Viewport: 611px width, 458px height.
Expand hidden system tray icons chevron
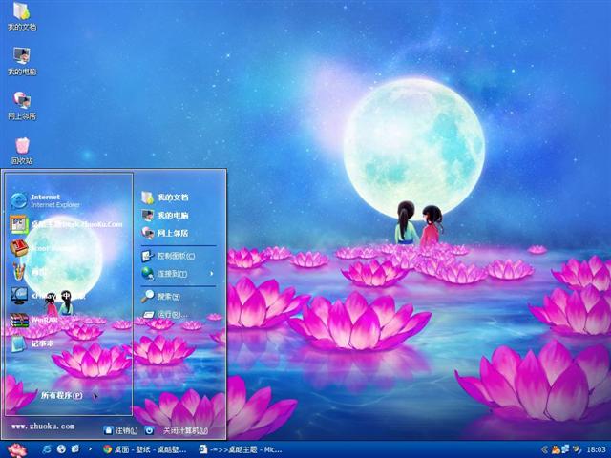(x=544, y=449)
